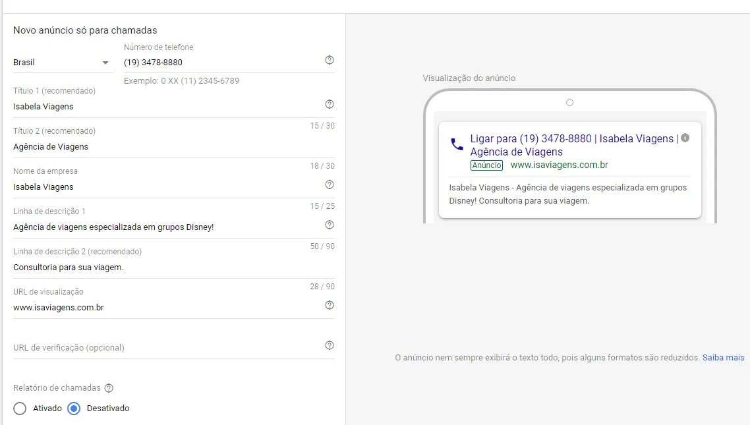Open help icon beside Relatório de chamadas
Viewport: 750px width, 425px height.
[109, 388]
